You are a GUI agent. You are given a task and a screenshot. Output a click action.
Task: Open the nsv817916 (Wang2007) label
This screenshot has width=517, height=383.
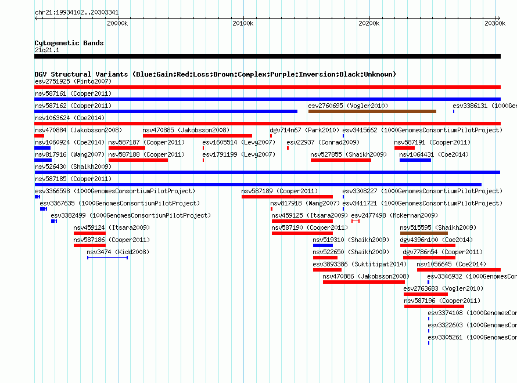pos(70,154)
